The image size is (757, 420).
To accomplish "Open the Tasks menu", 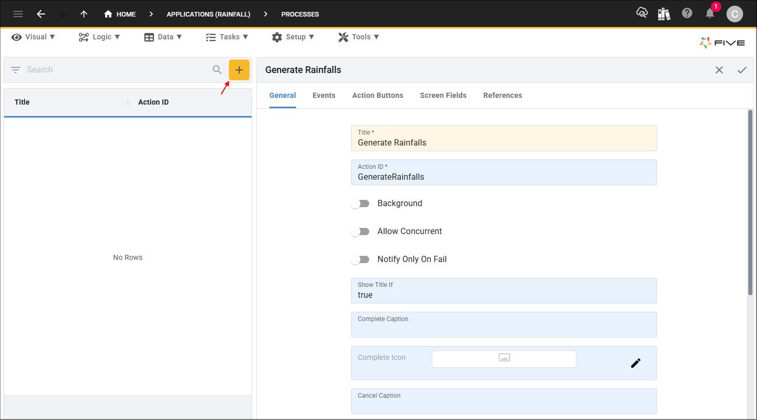I will pyautogui.click(x=227, y=37).
